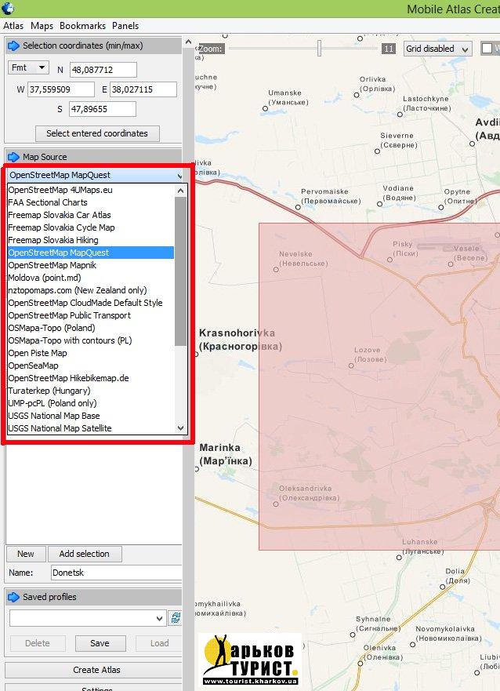Click the Create Atlas button

coord(96,670)
